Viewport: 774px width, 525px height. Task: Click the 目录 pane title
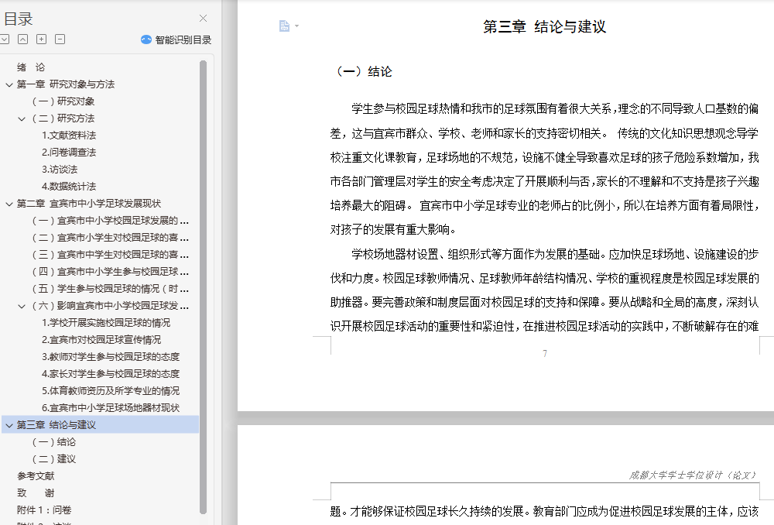tap(18, 19)
